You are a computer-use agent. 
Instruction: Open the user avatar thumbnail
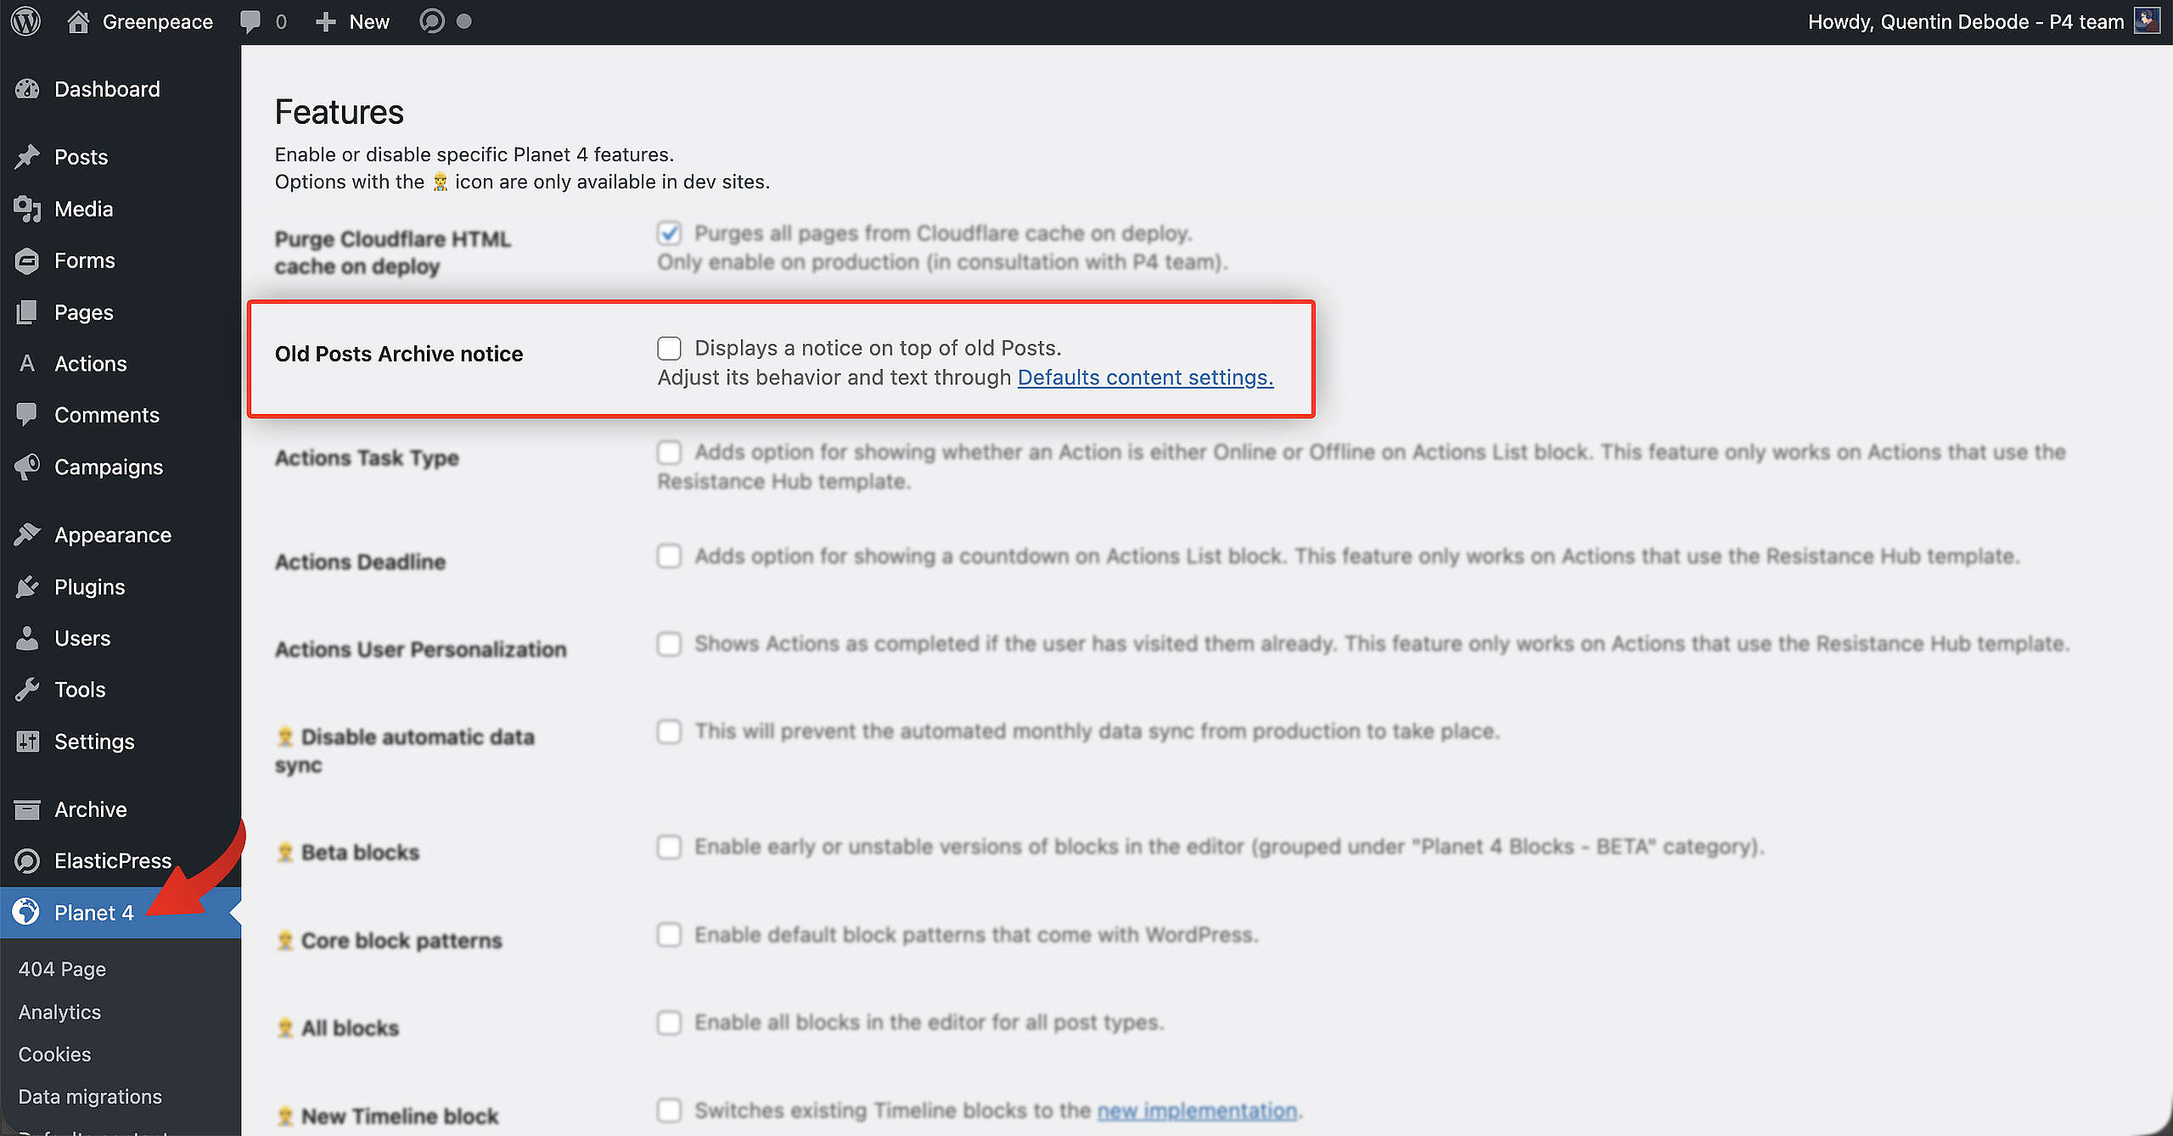pyautogui.click(x=2147, y=21)
